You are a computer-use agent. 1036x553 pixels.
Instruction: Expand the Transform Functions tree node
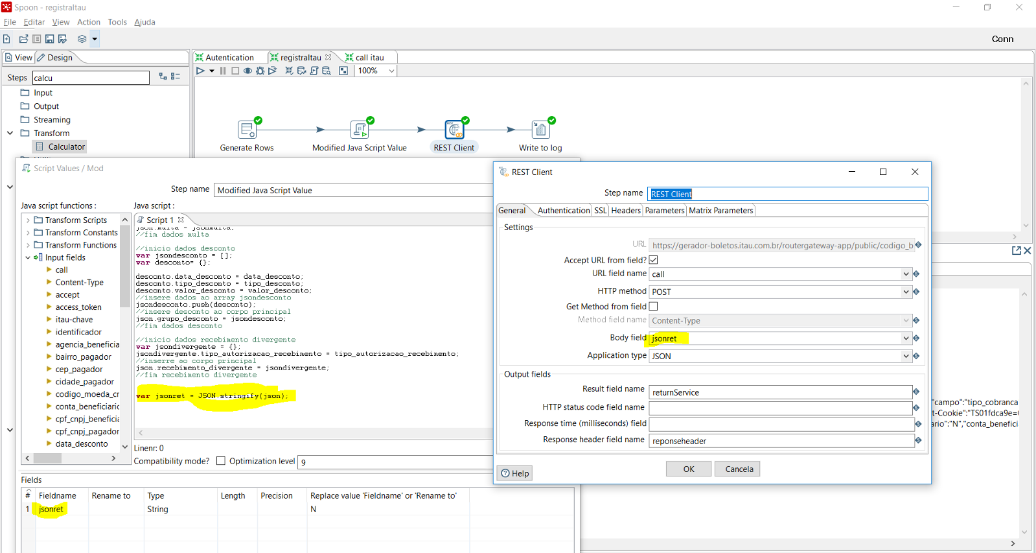[x=28, y=245]
